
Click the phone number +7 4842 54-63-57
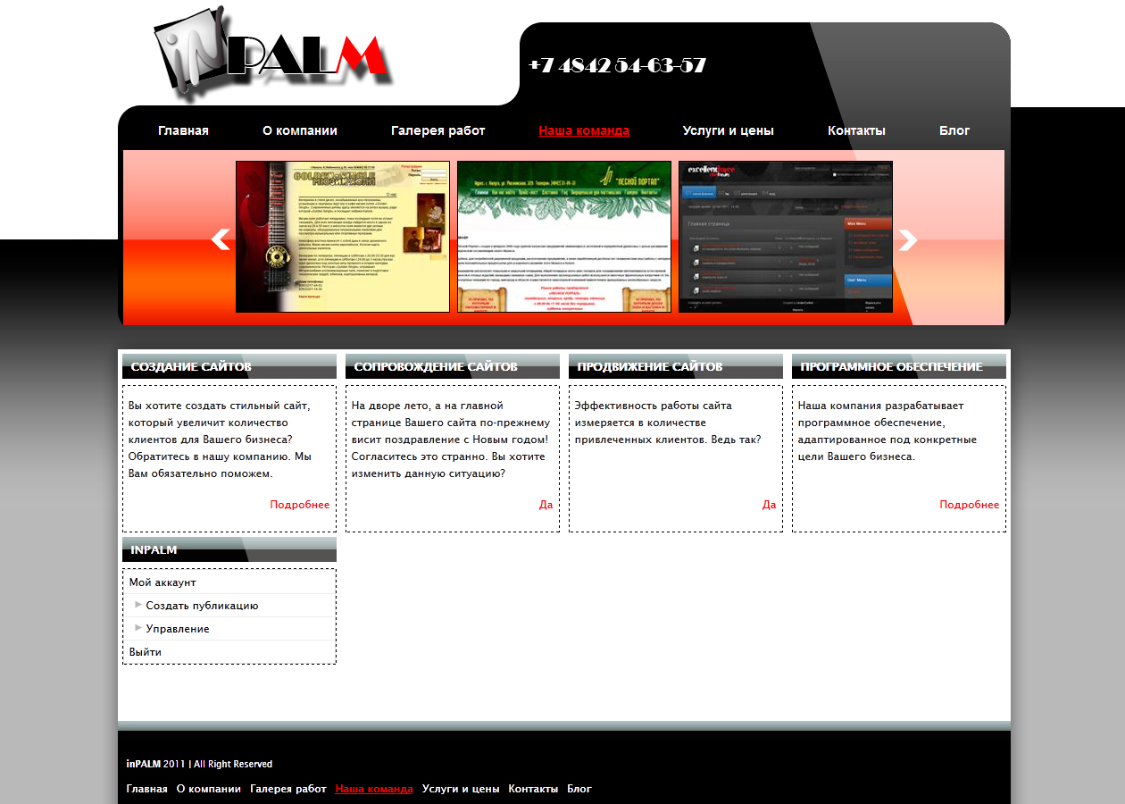[x=618, y=66]
